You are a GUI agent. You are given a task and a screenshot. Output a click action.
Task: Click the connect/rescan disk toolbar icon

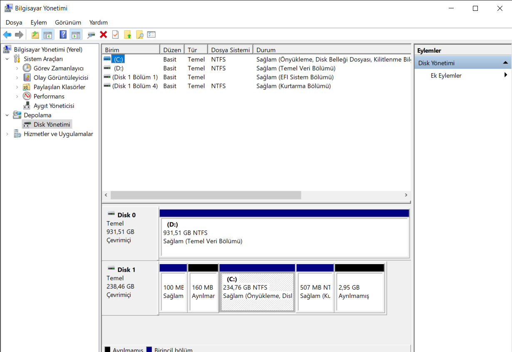[x=91, y=35]
